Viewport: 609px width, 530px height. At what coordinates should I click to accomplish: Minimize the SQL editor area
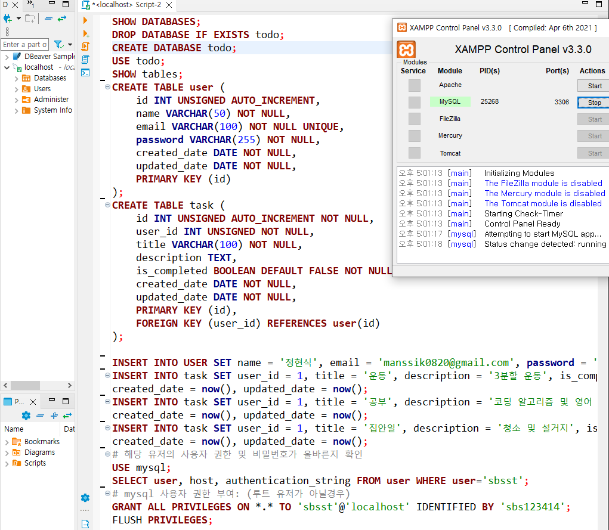(585, 3)
